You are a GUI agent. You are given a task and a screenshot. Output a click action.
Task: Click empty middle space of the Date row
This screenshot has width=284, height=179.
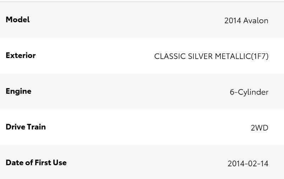tap(142, 163)
